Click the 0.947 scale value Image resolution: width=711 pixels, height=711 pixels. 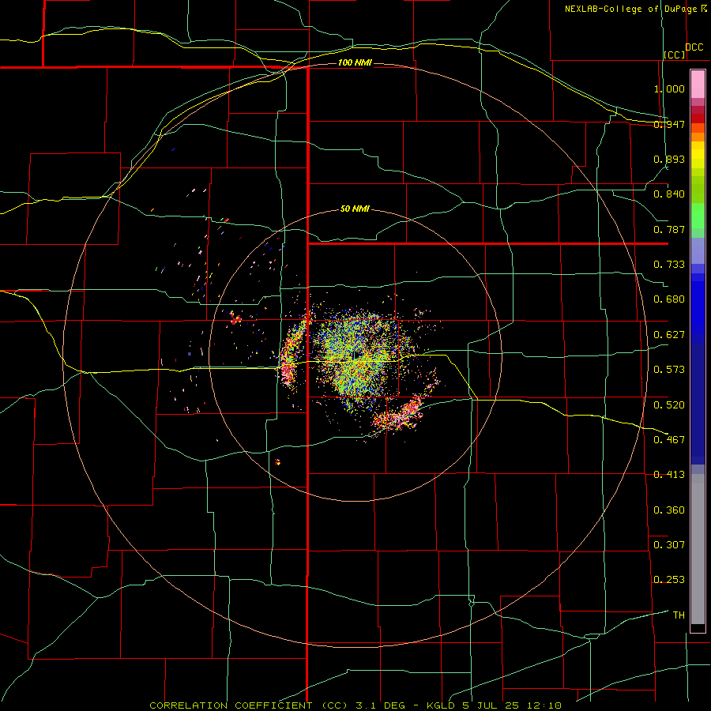[669, 124]
